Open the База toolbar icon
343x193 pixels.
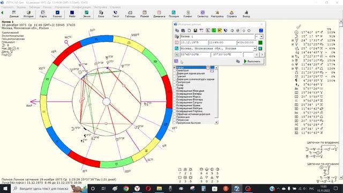[101, 14]
